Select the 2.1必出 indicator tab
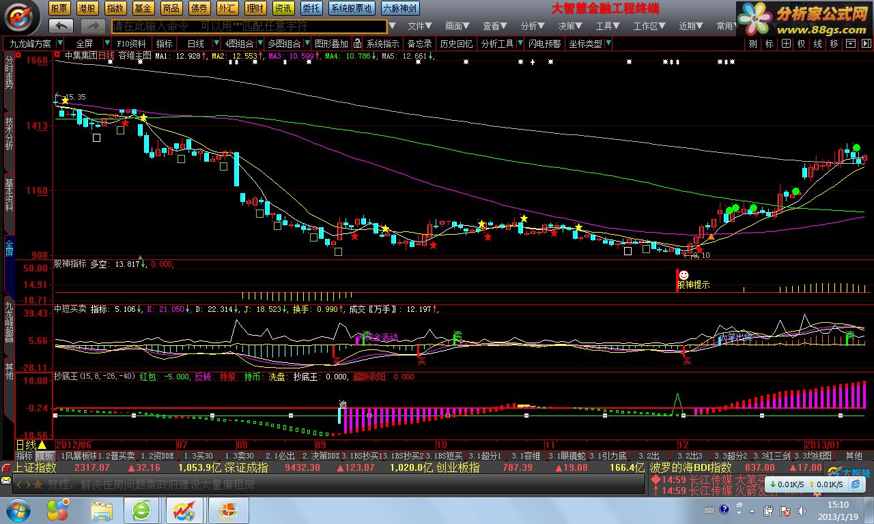This screenshot has height=524, width=874. [x=280, y=456]
